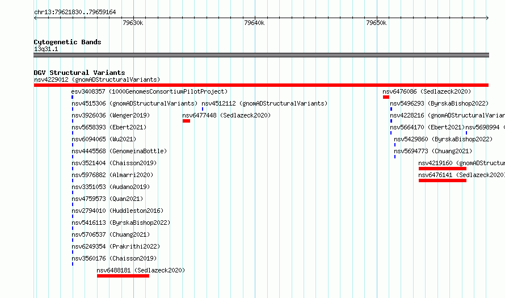Viewport: 505px width, 298px height.
Task: Open the nsv3560176 Chaisson2019 label
Action: click(114, 258)
